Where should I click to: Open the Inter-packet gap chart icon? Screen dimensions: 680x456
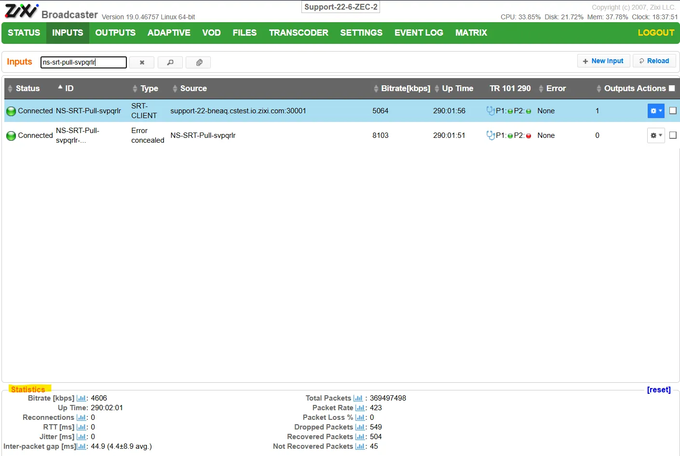(81, 446)
